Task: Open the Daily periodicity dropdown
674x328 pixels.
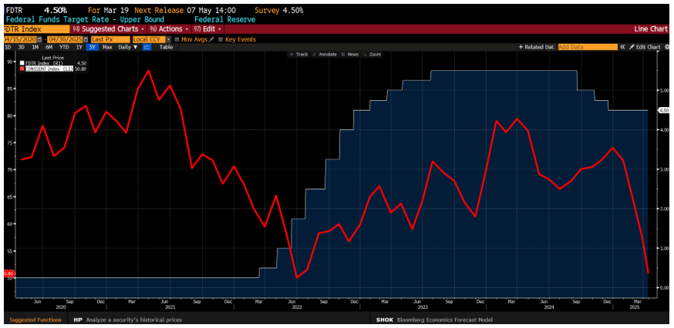Action: [128, 47]
